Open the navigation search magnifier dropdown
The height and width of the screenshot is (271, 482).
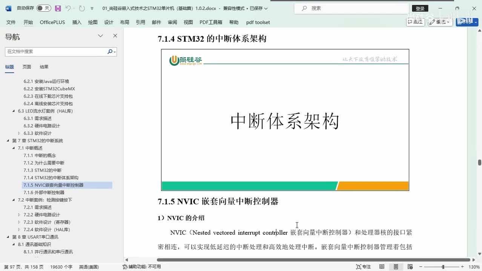(x=112, y=52)
